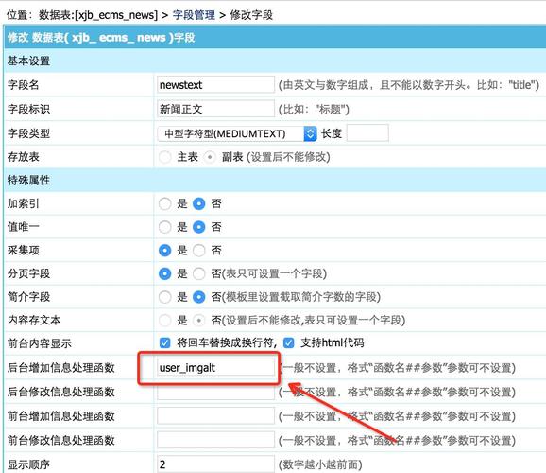Toggle the 支持html代码 checkbox
Image resolution: width=546 pixels, height=473 pixels.
[x=289, y=342]
